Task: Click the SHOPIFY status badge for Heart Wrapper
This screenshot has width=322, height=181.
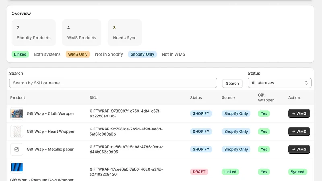Action: pos(201,132)
